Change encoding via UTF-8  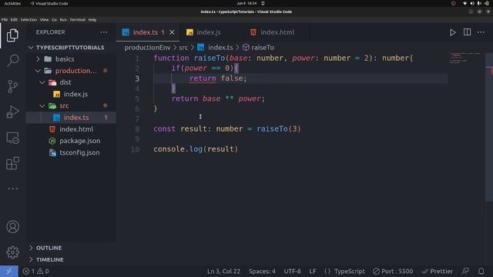(x=292, y=271)
